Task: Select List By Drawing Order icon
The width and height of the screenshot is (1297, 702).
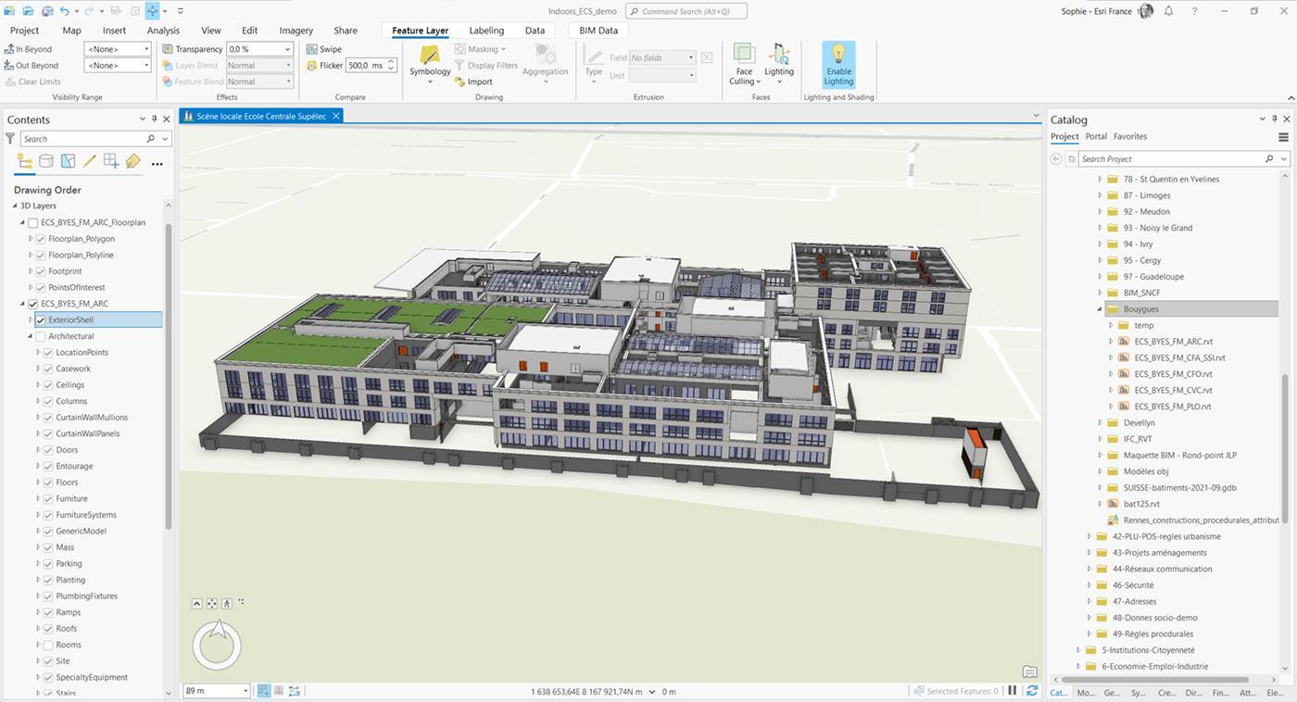Action: pyautogui.click(x=25, y=161)
